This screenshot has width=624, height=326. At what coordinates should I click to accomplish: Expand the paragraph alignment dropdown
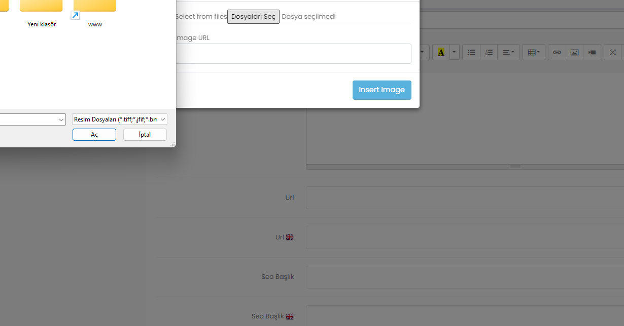tap(508, 52)
